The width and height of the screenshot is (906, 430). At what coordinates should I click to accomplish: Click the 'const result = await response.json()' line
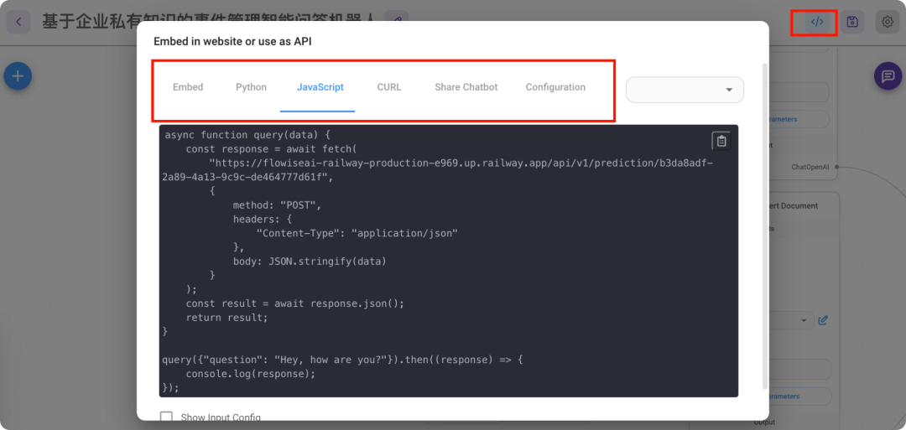[295, 303]
